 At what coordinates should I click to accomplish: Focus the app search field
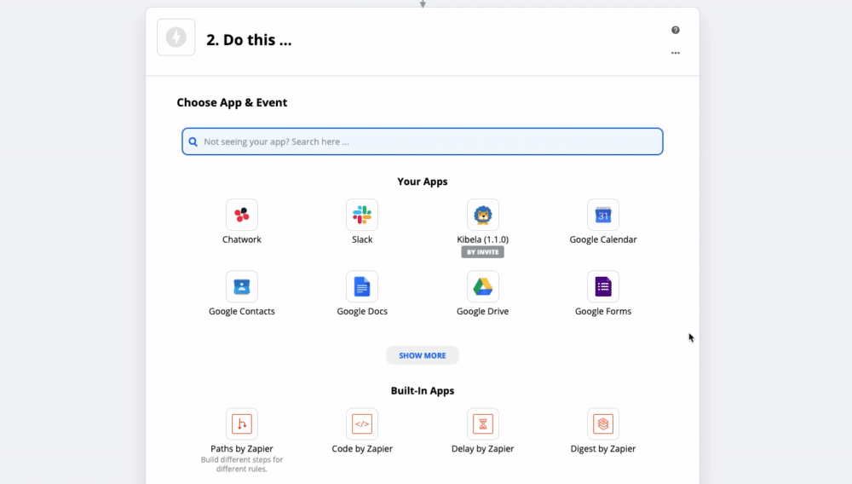pyautogui.click(x=426, y=141)
